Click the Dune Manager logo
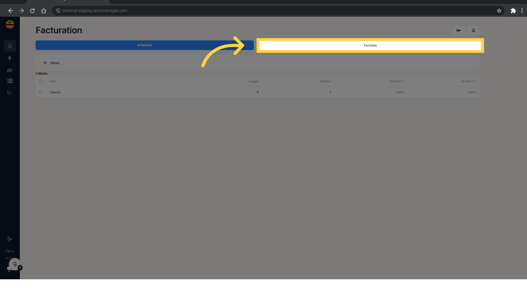 10,24
